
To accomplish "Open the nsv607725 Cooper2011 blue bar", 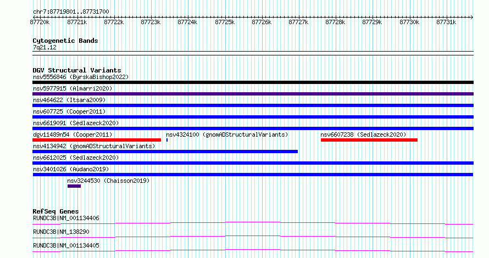I will tap(253, 117).
